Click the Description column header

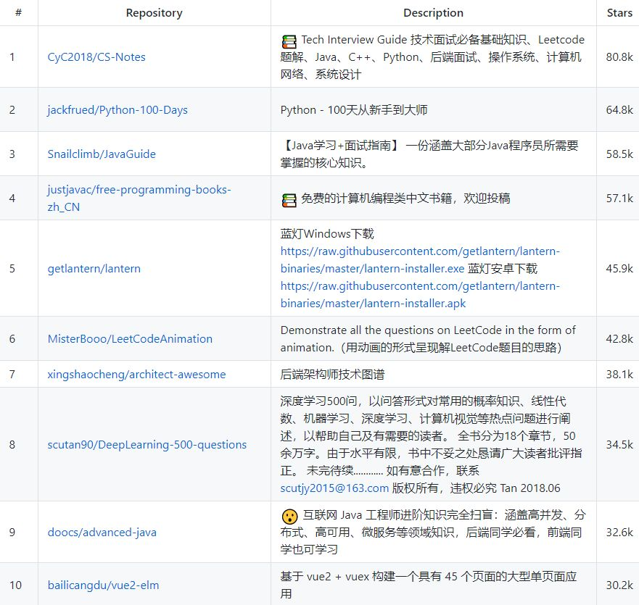[x=433, y=12]
